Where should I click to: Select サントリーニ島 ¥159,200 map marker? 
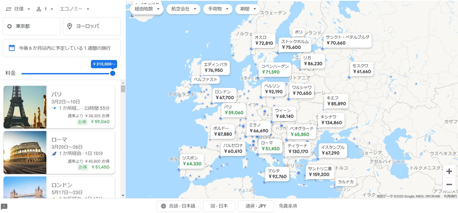(x=320, y=172)
